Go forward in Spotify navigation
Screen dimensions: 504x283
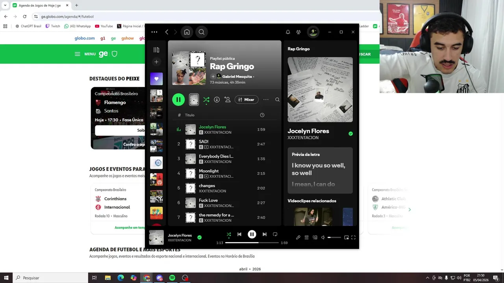click(x=175, y=32)
